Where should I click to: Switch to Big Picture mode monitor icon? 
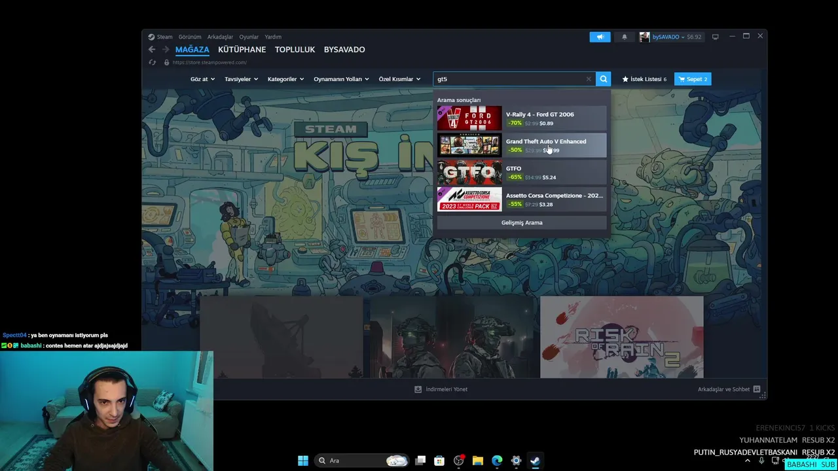pyautogui.click(x=715, y=37)
